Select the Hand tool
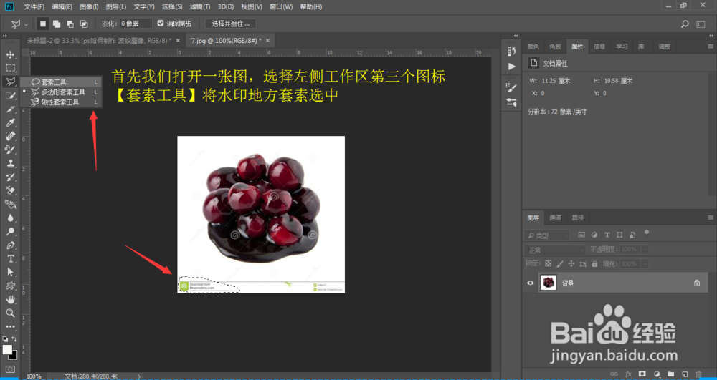Screen dimensions: 717x380 pyautogui.click(x=10, y=299)
